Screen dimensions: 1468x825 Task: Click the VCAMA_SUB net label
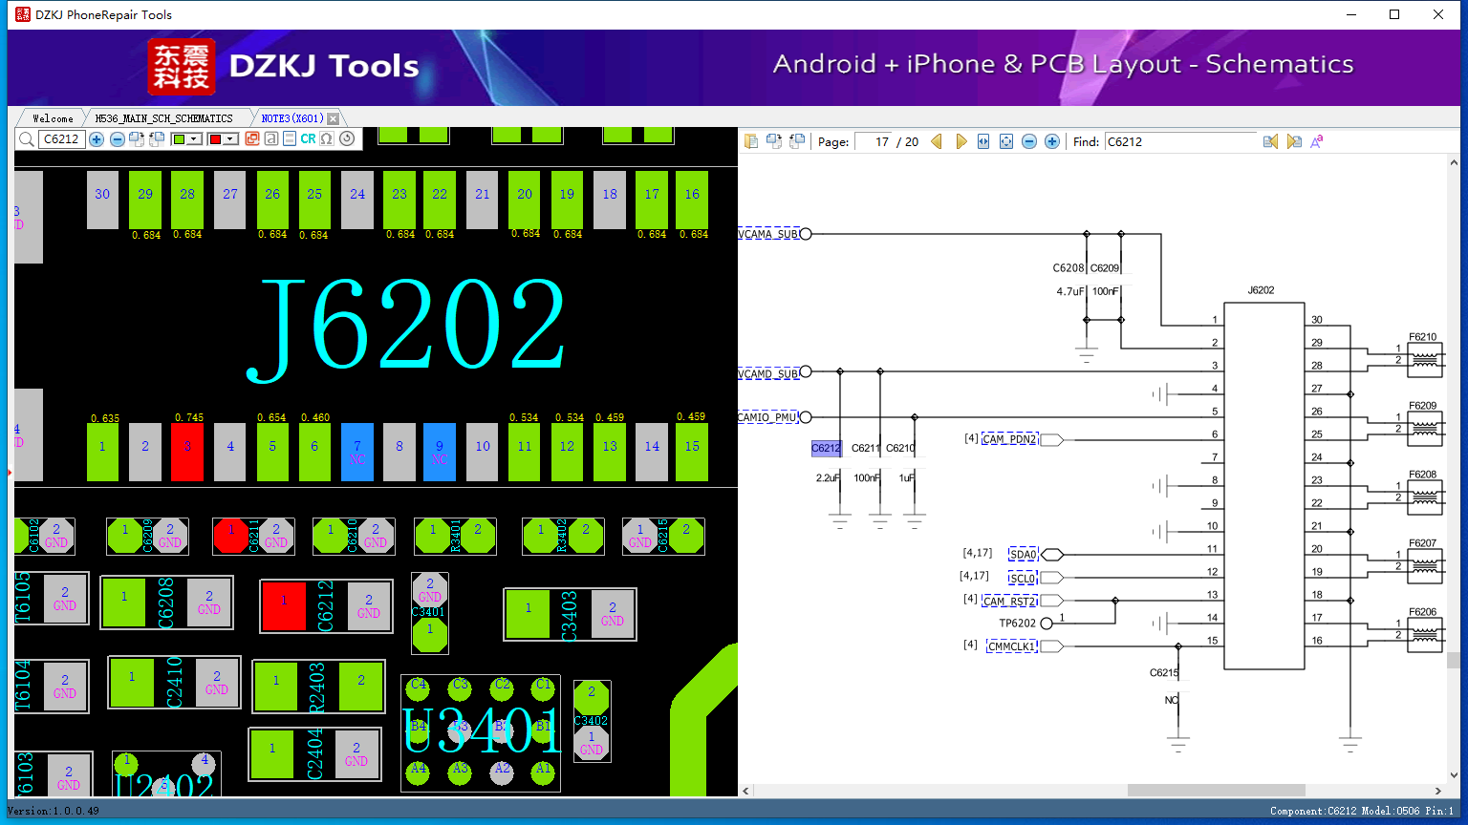click(769, 234)
